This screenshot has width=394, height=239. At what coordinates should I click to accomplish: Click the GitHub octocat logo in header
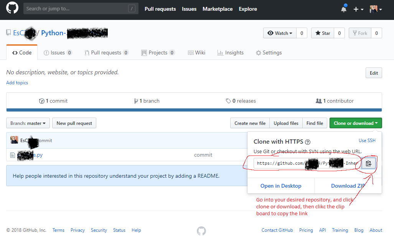12,9
